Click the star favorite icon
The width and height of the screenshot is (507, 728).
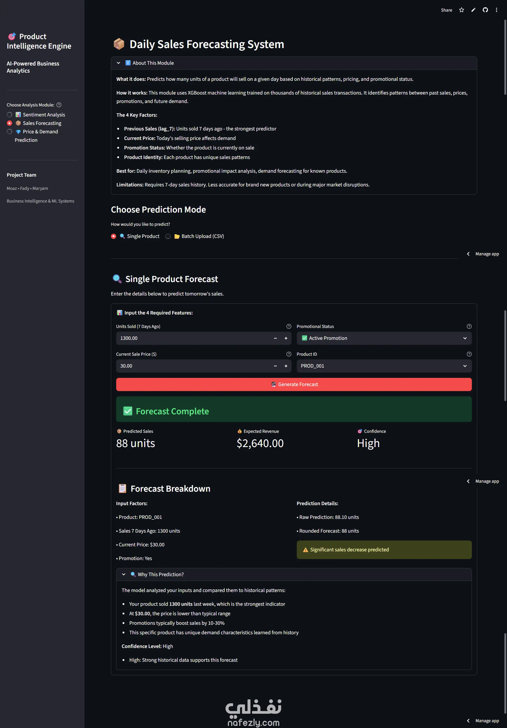pyautogui.click(x=461, y=10)
